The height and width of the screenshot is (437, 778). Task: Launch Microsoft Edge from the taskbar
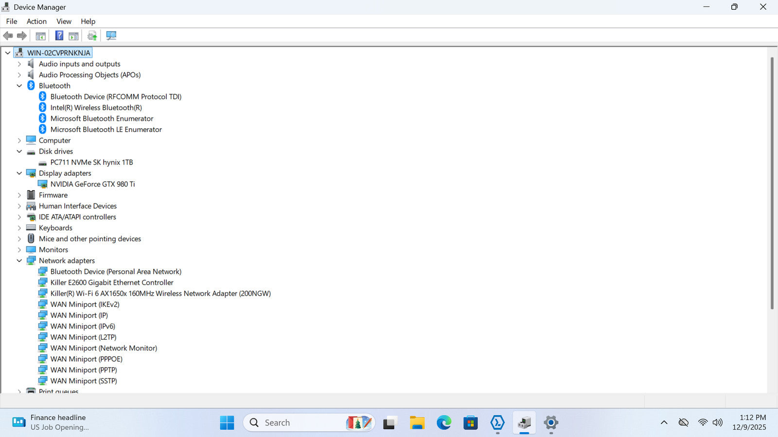point(444,423)
